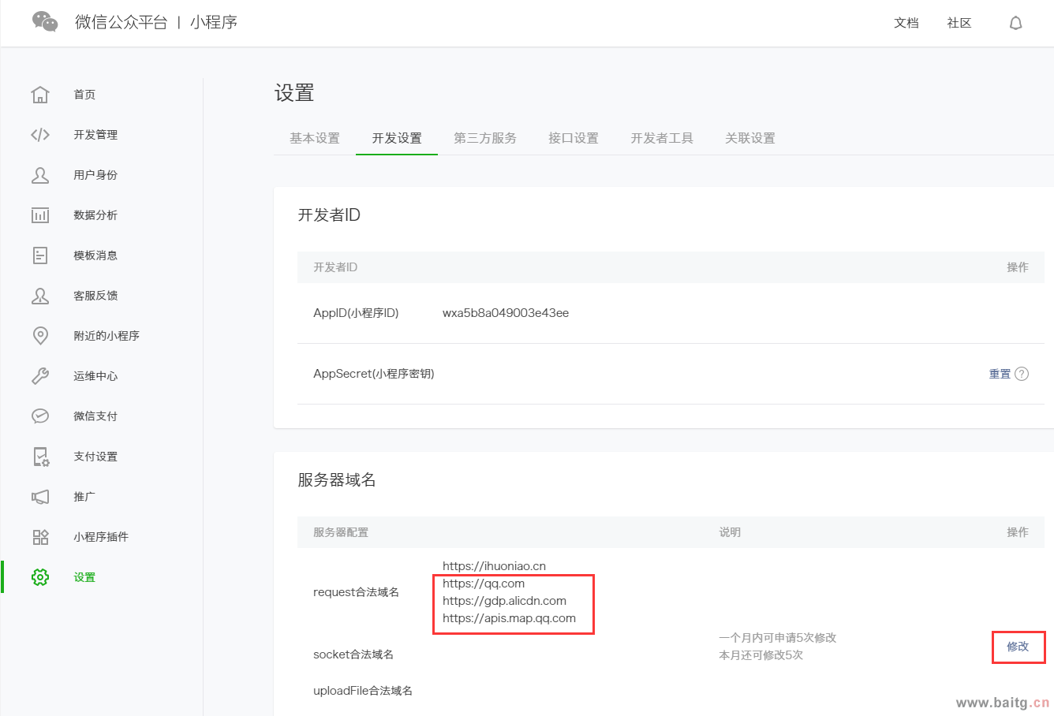Screen dimensions: 1054x716
Task: Open the 第三方服务 tab
Action: coord(484,137)
